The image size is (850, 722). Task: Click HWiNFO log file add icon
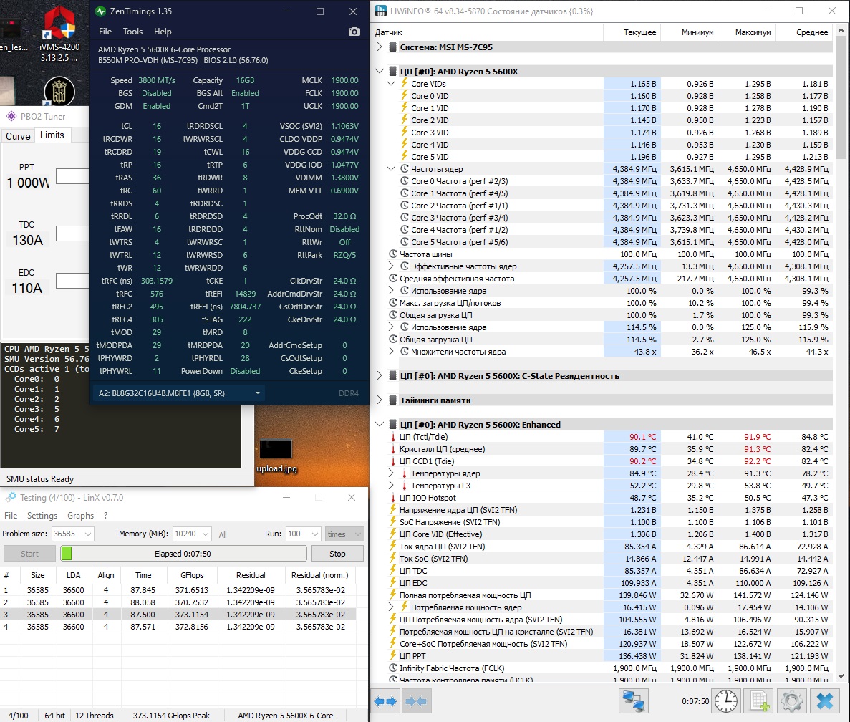coord(760,701)
